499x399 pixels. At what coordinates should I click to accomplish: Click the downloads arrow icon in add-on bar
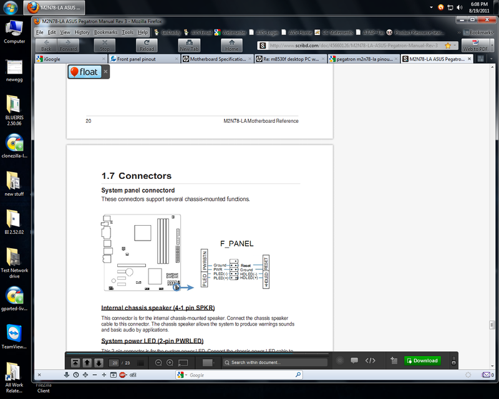[x=67, y=375]
